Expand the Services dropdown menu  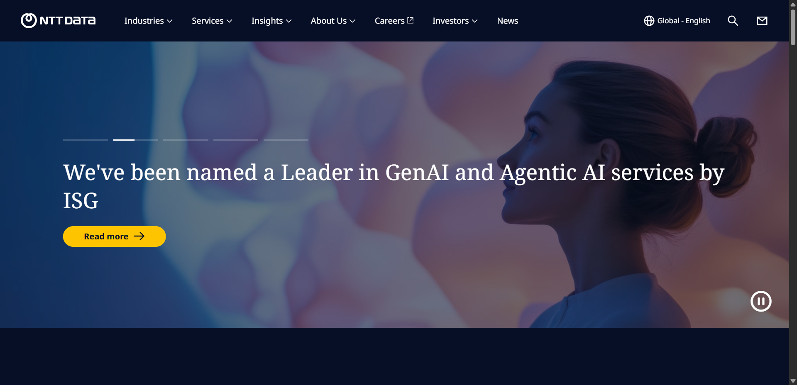[212, 21]
